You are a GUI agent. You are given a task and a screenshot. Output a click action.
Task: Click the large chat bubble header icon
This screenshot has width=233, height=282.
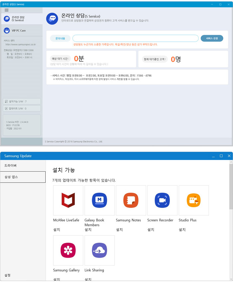pos(52,19)
